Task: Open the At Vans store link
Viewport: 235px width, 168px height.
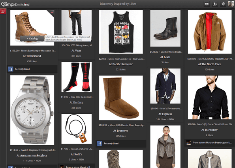Action: click(76, 51)
